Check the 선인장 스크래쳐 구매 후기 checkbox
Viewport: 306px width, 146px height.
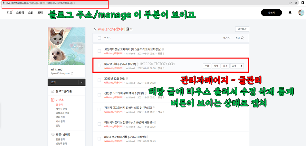click(99, 95)
